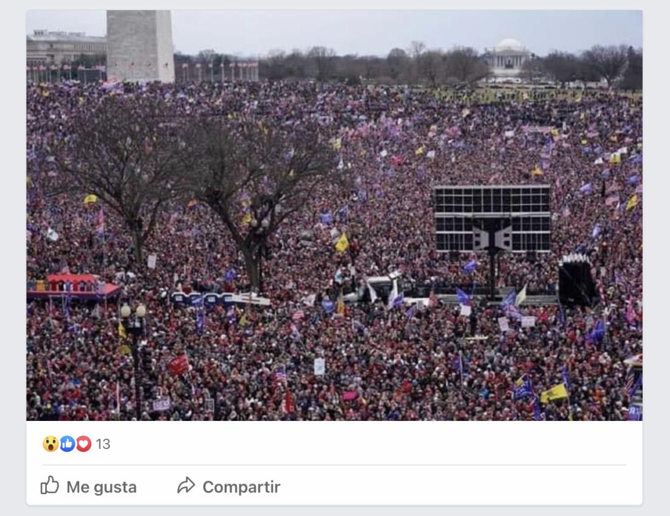Like the post with Me gusta
The height and width of the screenshot is (516, 670).
89,487
